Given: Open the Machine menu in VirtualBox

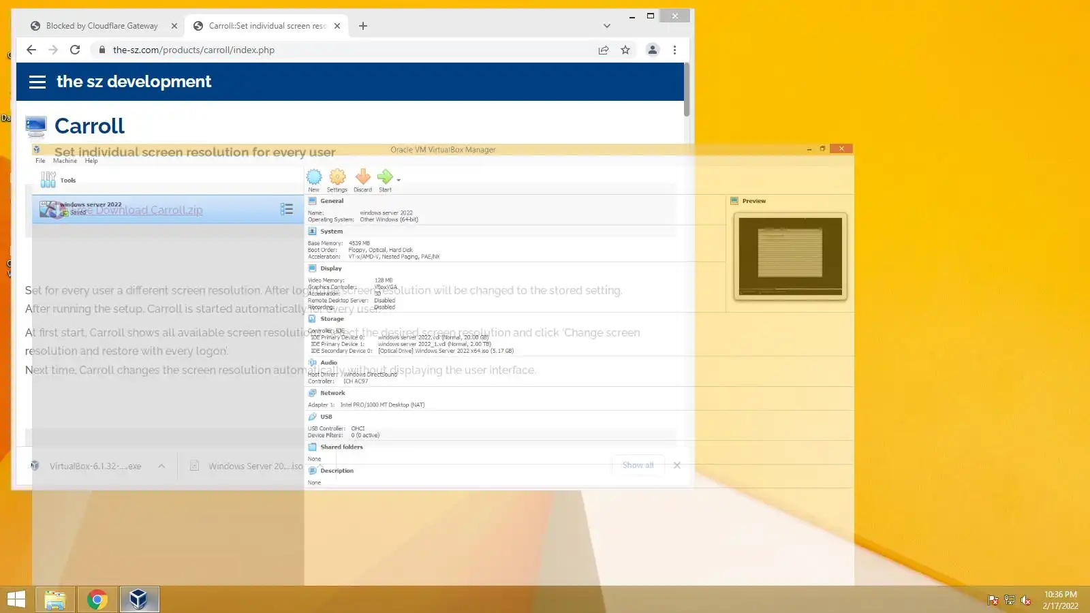Looking at the screenshot, I should (65, 161).
